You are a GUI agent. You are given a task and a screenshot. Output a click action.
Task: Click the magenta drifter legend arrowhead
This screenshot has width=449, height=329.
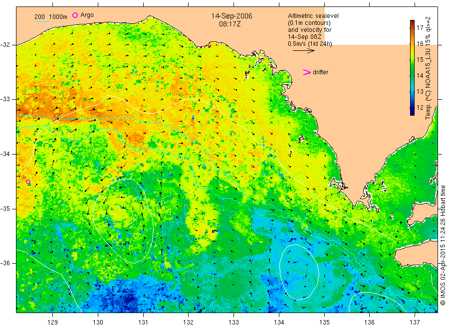307,72
